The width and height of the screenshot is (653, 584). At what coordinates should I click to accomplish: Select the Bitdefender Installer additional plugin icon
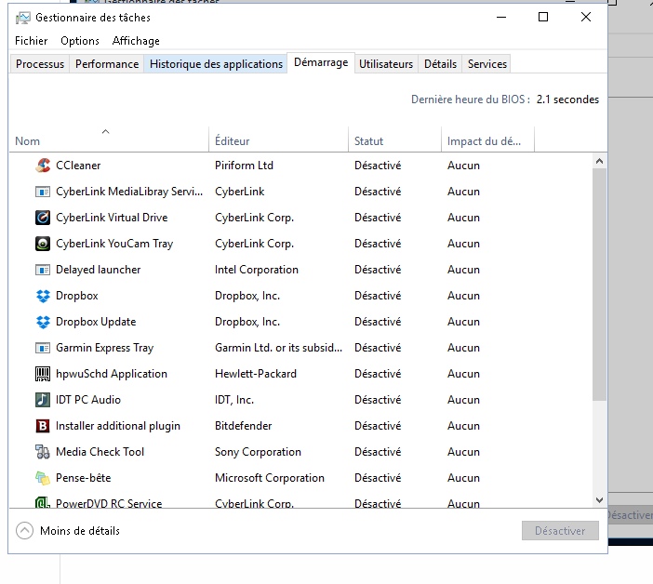(43, 426)
